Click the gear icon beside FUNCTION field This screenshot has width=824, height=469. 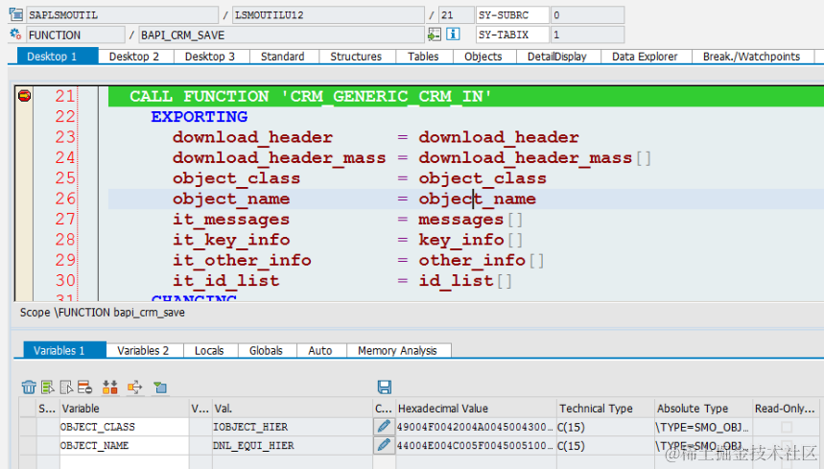(x=15, y=35)
